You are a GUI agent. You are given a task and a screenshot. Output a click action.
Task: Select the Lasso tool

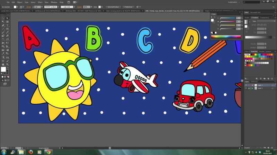pos(7,21)
